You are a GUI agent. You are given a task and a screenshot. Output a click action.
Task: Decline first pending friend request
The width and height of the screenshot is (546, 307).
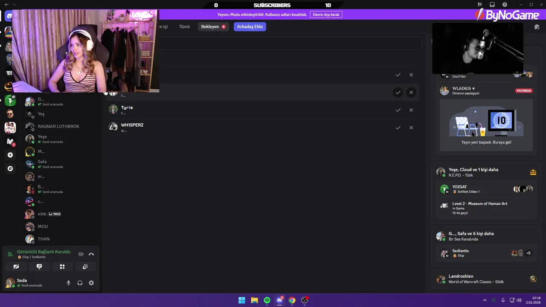click(411, 75)
